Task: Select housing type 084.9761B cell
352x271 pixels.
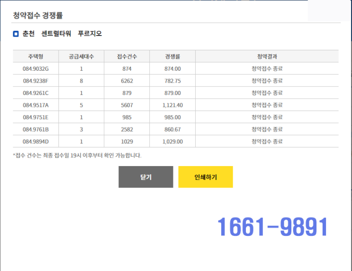Action: coord(36,129)
